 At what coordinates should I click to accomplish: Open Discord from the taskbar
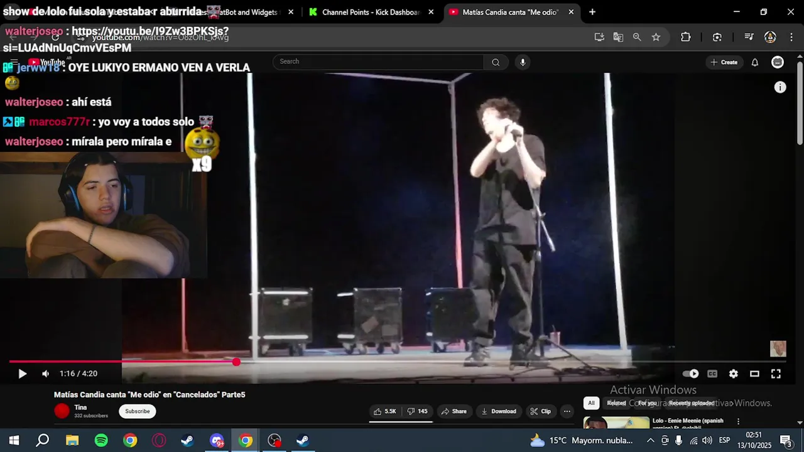(217, 440)
